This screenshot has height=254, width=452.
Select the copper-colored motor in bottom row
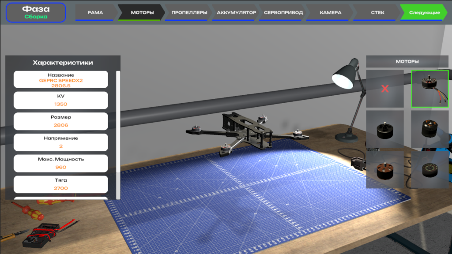pos(384,169)
